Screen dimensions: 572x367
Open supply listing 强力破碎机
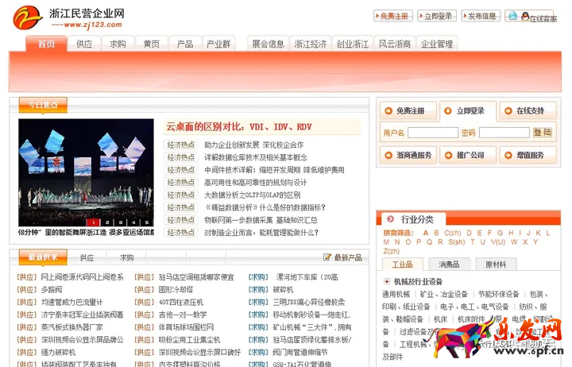click(x=58, y=353)
